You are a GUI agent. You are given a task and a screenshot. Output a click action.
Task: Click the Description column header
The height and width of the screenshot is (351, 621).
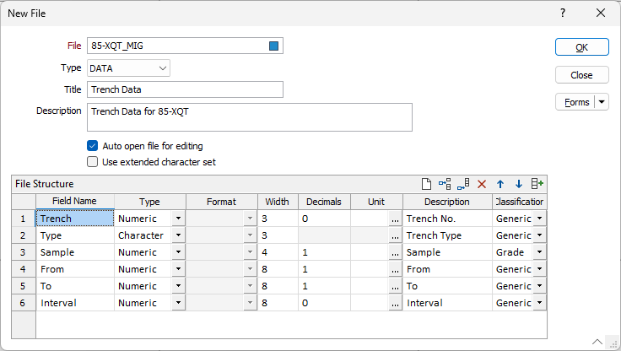(447, 202)
